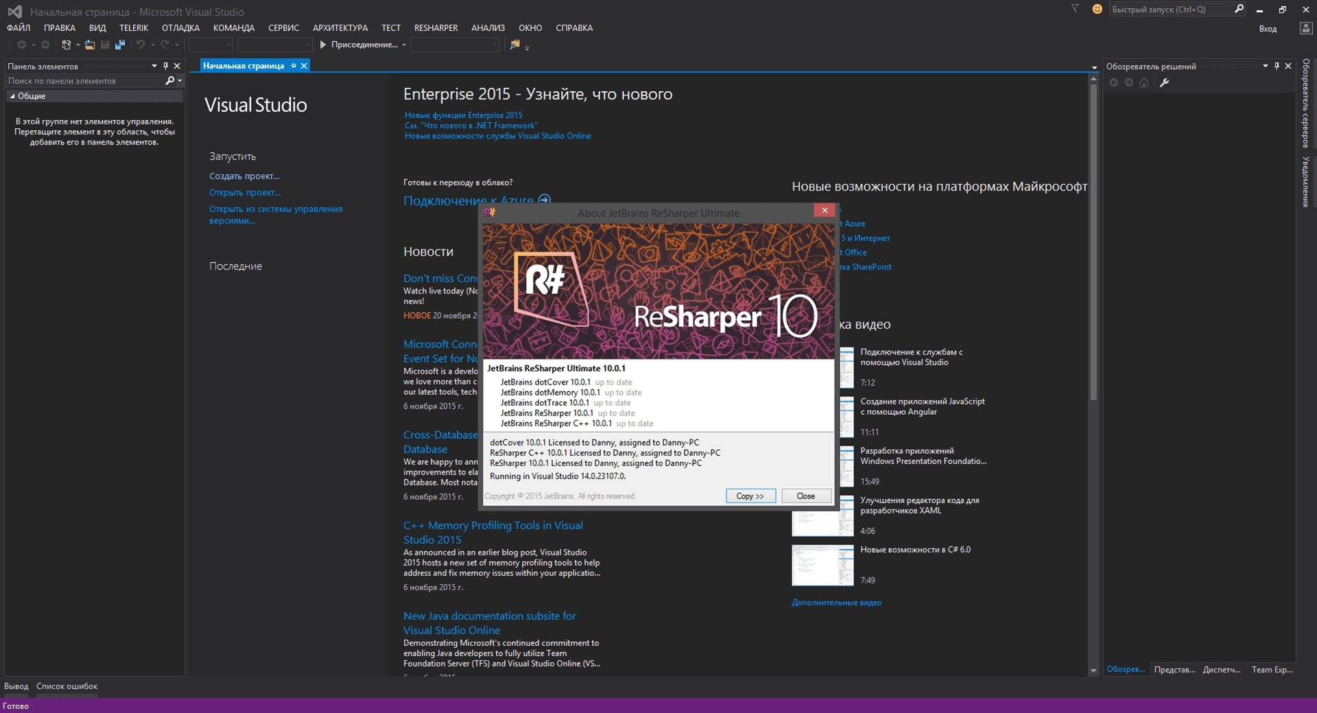Image resolution: width=1317 pixels, height=713 pixels.
Task: Toggle auto-hide pin on Обозреватель решений
Action: [x=1277, y=66]
